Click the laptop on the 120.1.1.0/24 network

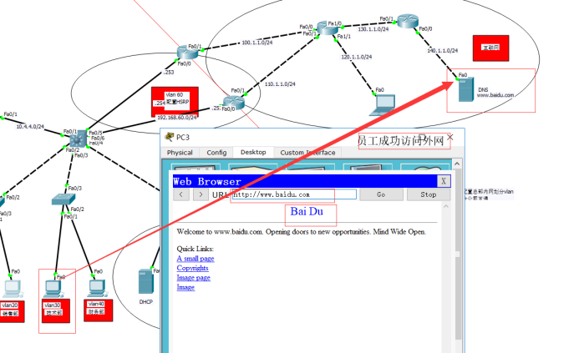pyautogui.click(x=383, y=105)
